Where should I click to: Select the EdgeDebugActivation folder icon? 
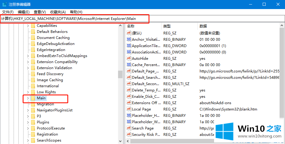point(33,44)
